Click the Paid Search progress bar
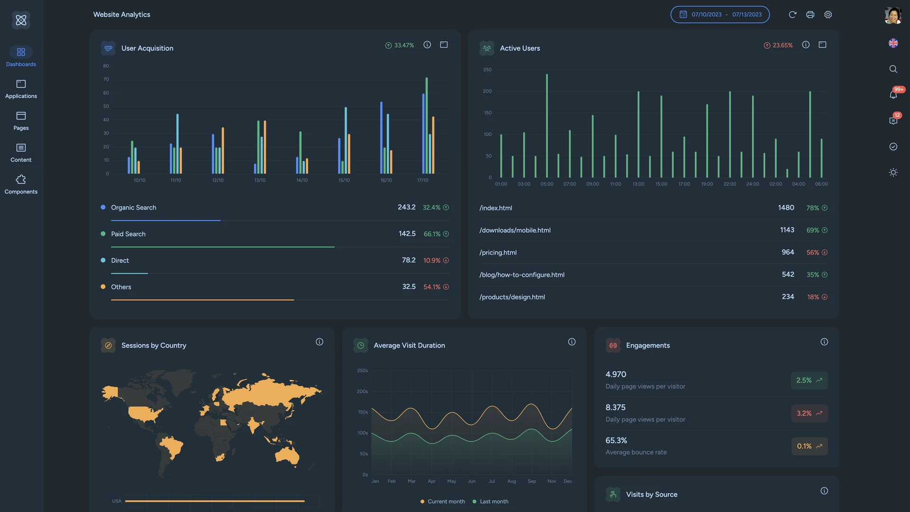910x512 pixels. coord(280,247)
